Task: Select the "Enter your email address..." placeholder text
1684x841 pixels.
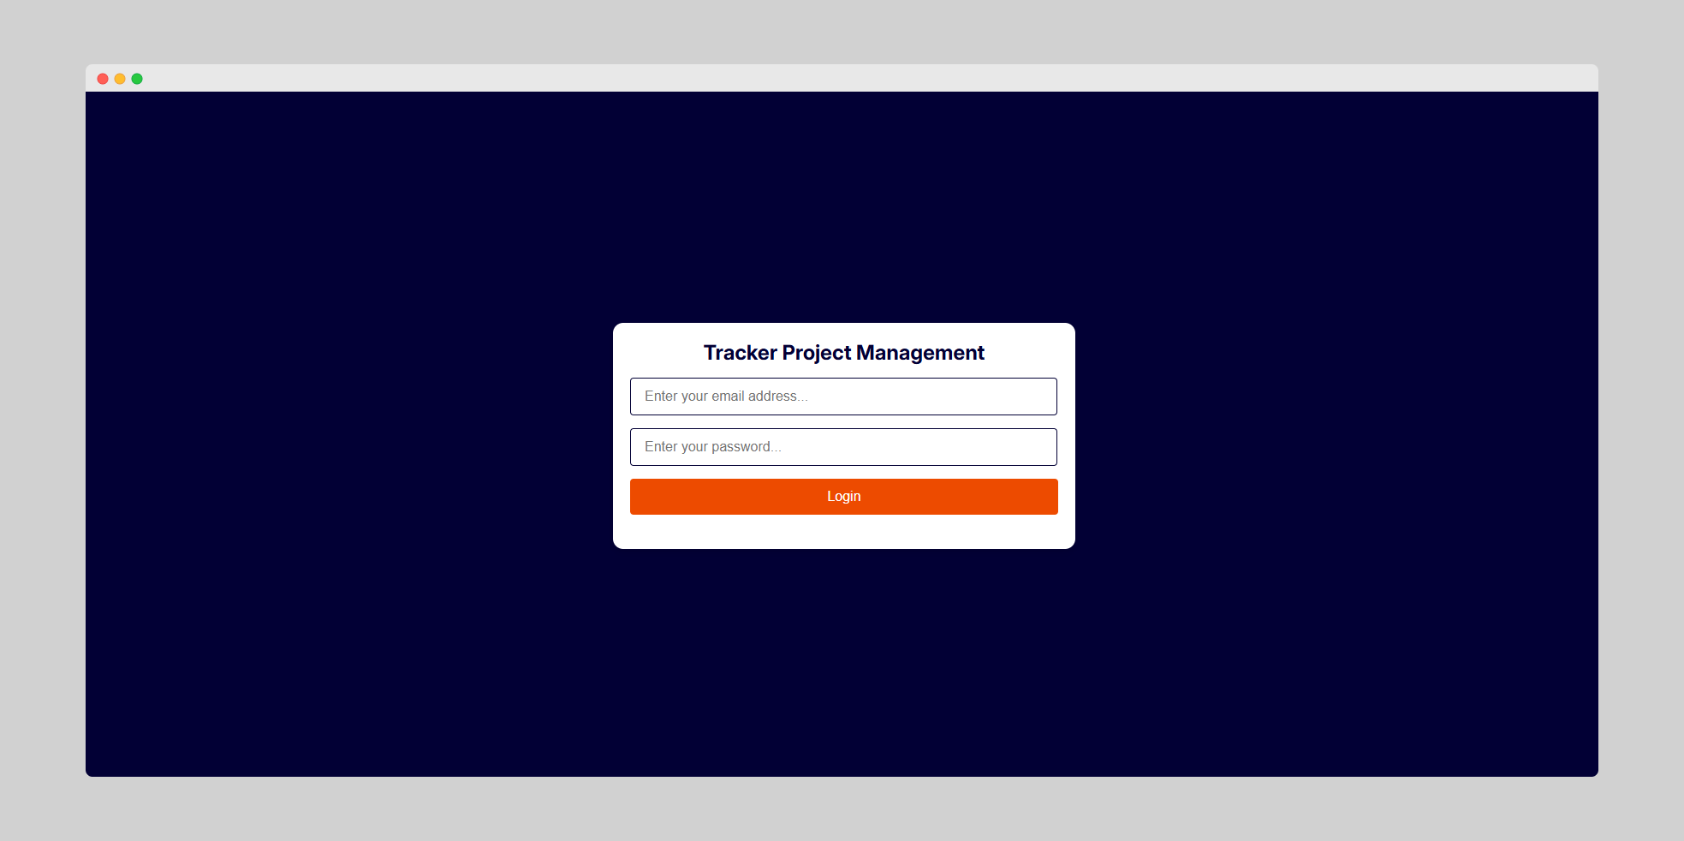Action: click(x=725, y=397)
